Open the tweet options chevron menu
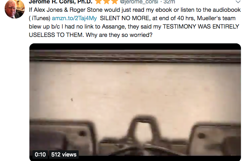This screenshot has width=244, height=161. coord(238,2)
